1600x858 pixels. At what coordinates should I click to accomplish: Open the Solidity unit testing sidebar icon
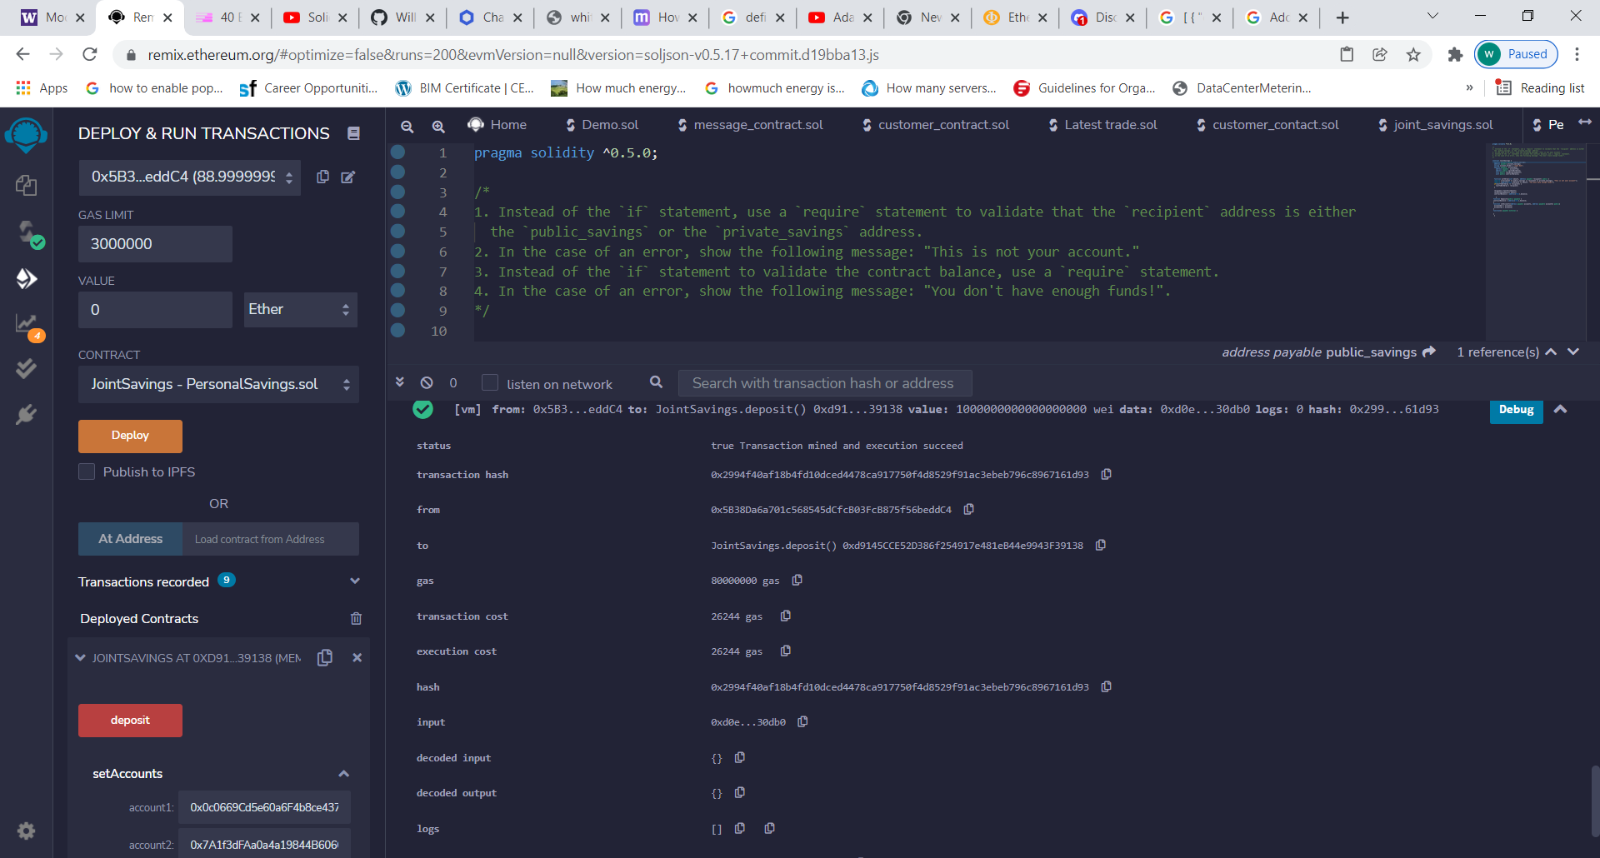[x=26, y=368]
